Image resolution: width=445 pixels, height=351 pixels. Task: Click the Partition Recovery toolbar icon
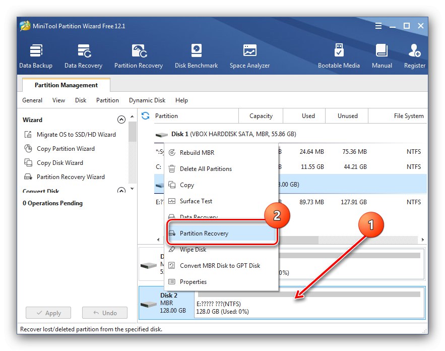[139, 55]
